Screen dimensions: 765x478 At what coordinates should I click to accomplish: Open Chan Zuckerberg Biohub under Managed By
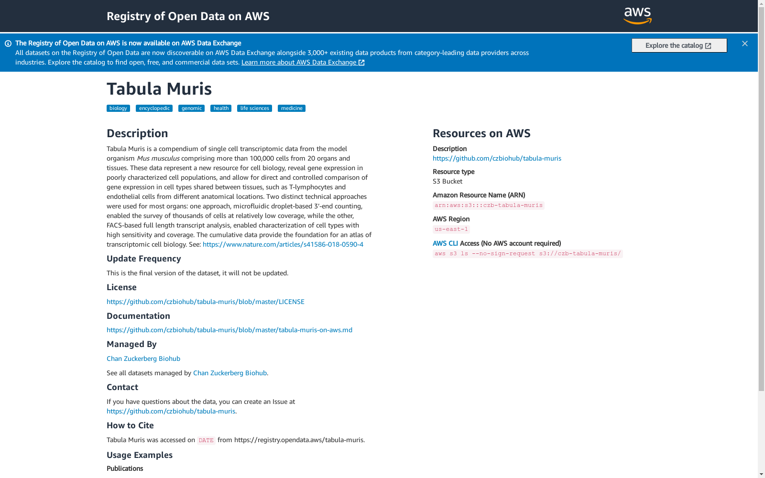point(143,358)
